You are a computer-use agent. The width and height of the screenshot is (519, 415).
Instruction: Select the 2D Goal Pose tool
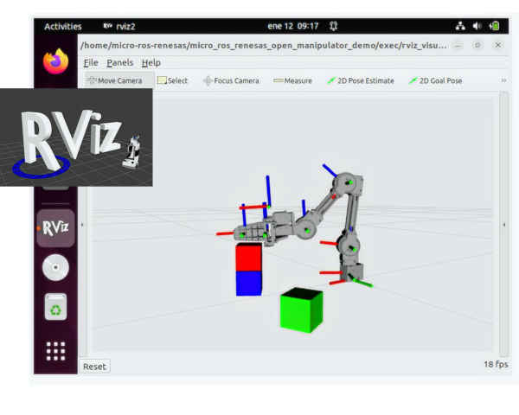[x=435, y=80]
